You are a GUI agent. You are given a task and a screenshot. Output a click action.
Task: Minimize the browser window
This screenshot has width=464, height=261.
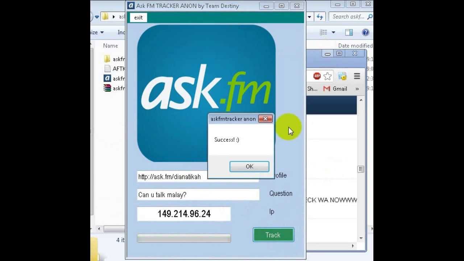[x=328, y=54]
